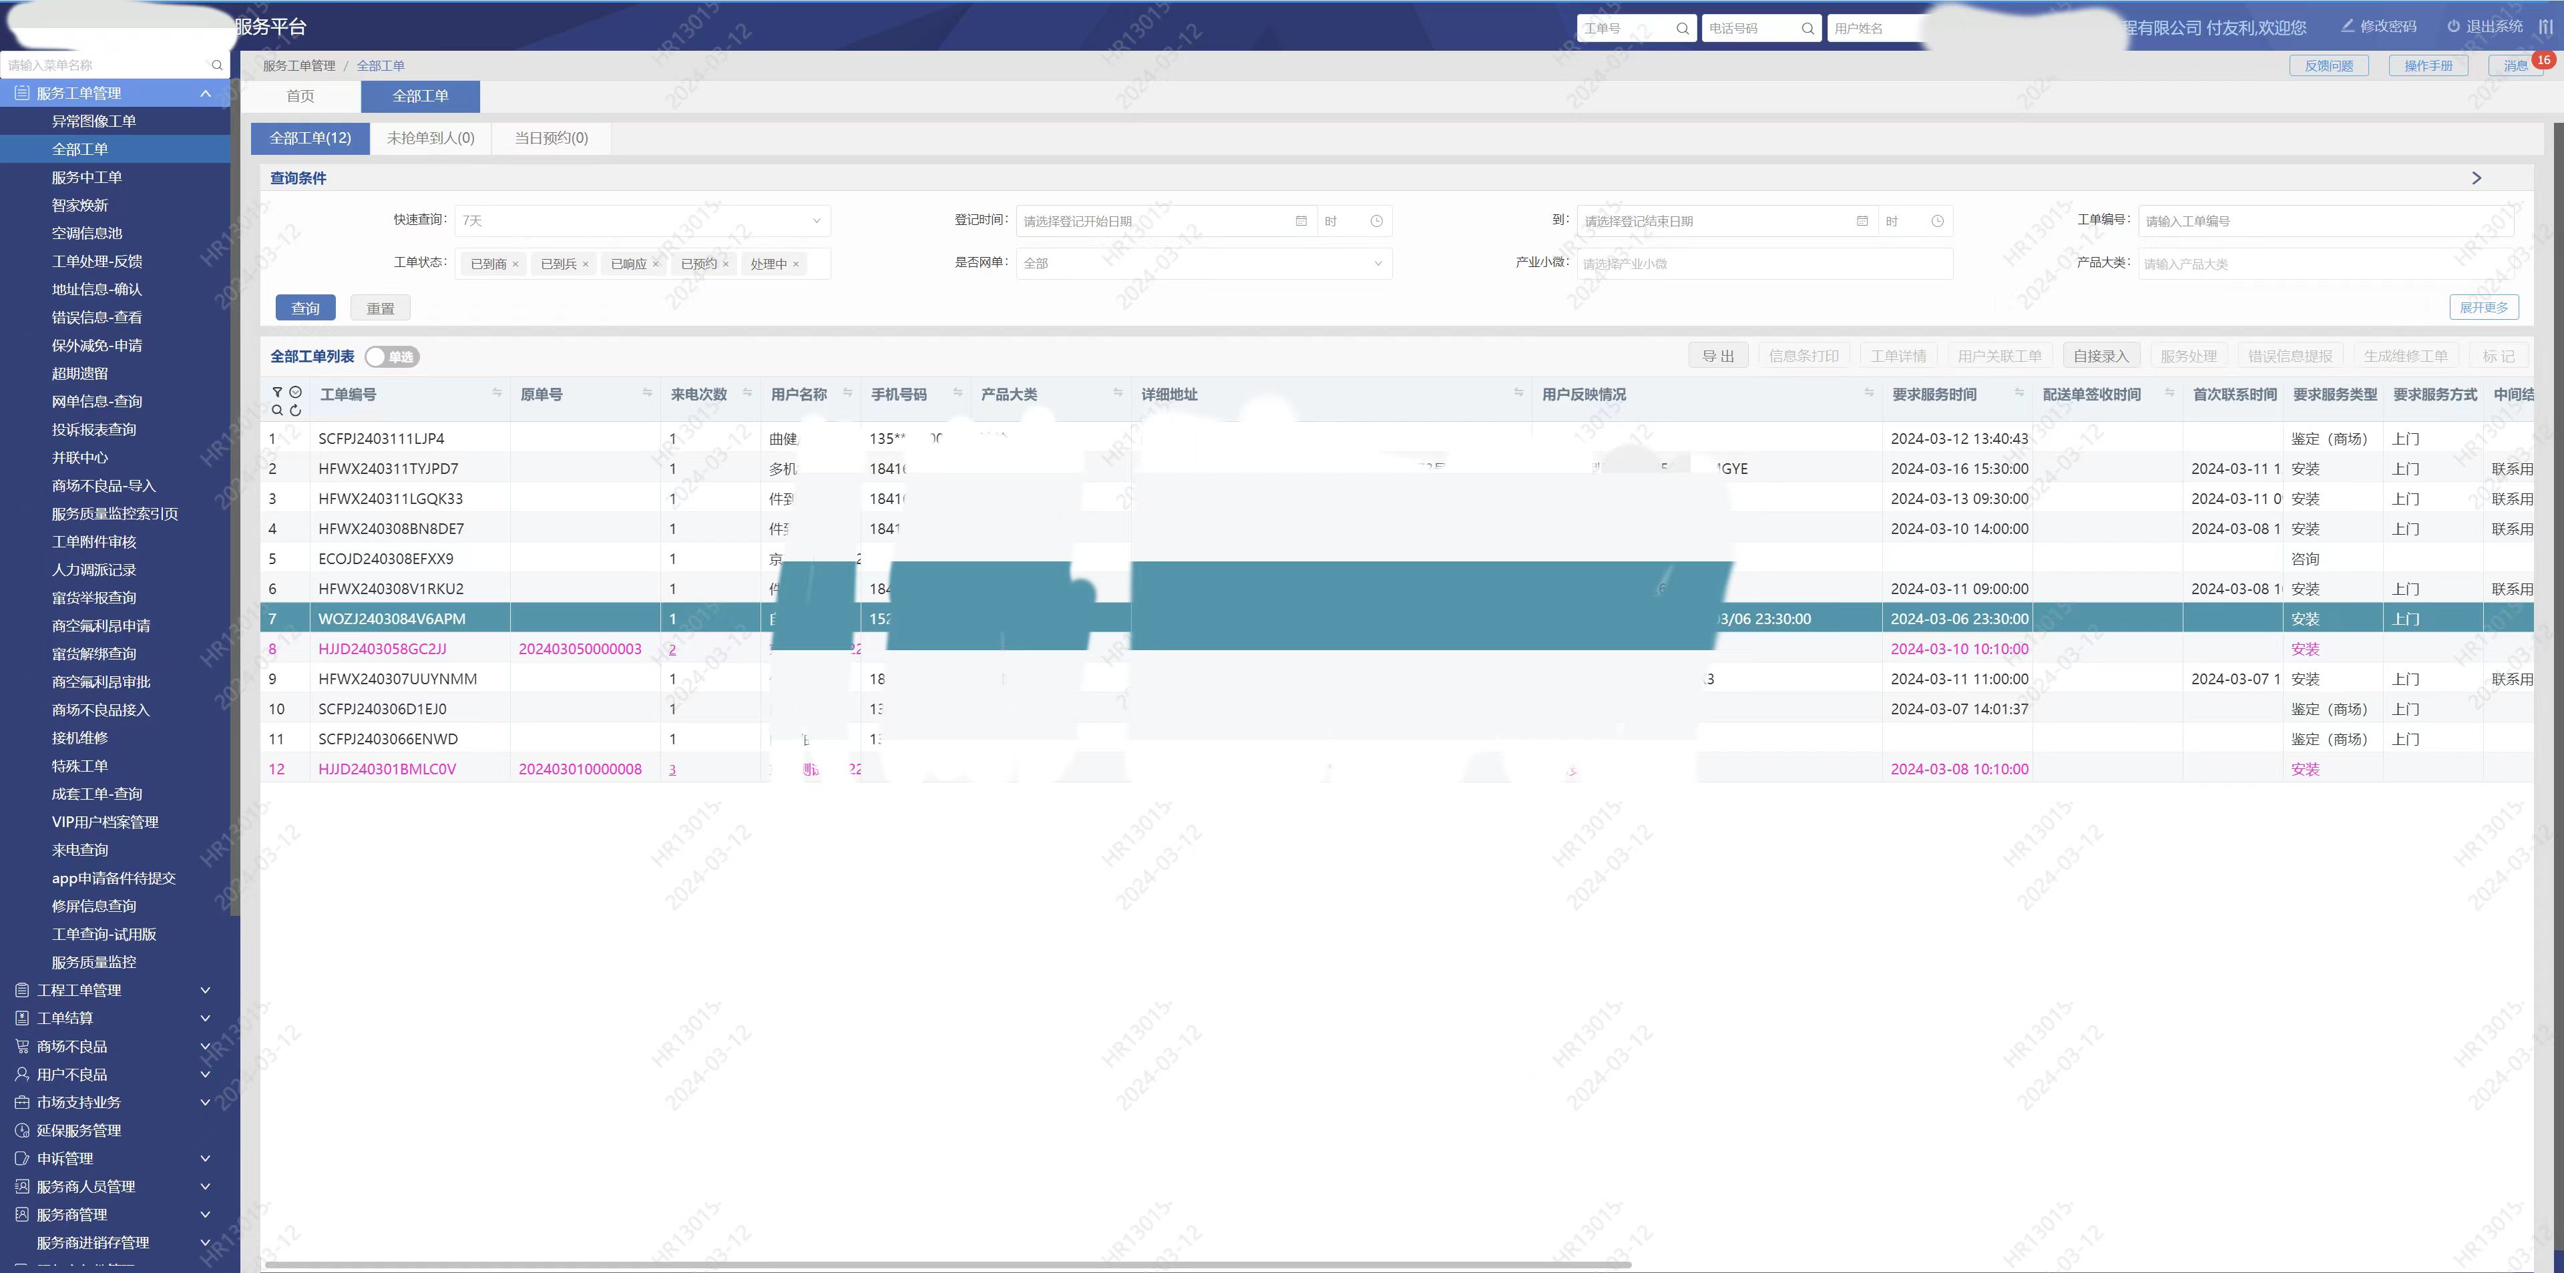Click column sort icon beside 来电次数
Image resolution: width=2564 pixels, height=1273 pixels.
(748, 393)
